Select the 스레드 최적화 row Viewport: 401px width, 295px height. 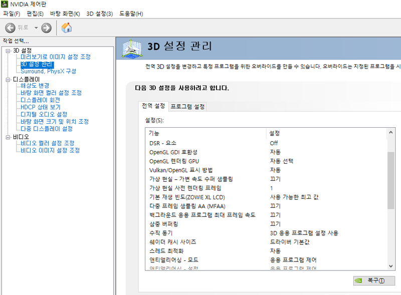266,251
